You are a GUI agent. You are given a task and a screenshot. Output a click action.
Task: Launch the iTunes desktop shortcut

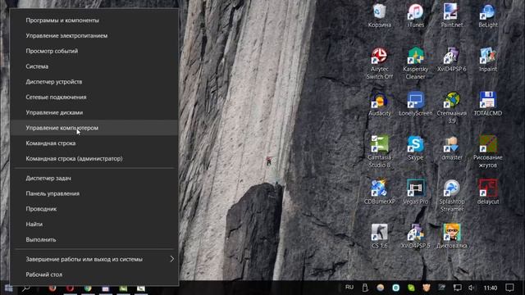coord(416,16)
